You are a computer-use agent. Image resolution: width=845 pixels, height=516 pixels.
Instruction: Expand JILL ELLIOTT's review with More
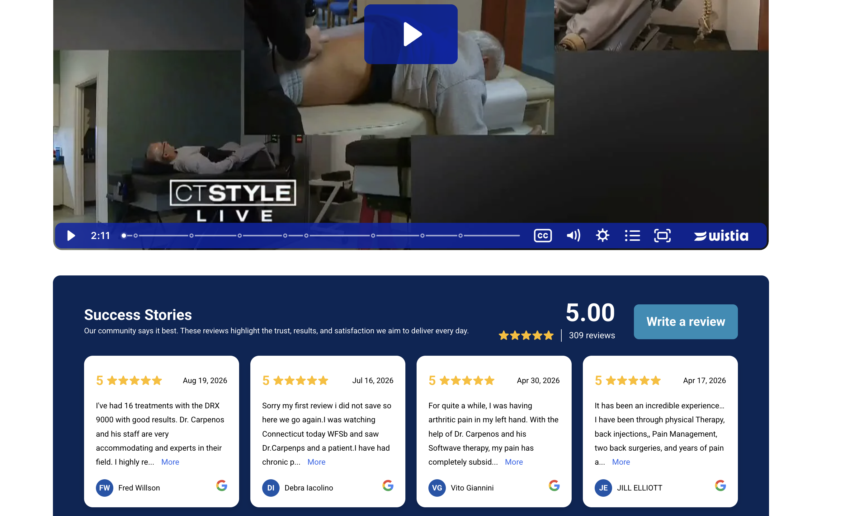click(621, 462)
